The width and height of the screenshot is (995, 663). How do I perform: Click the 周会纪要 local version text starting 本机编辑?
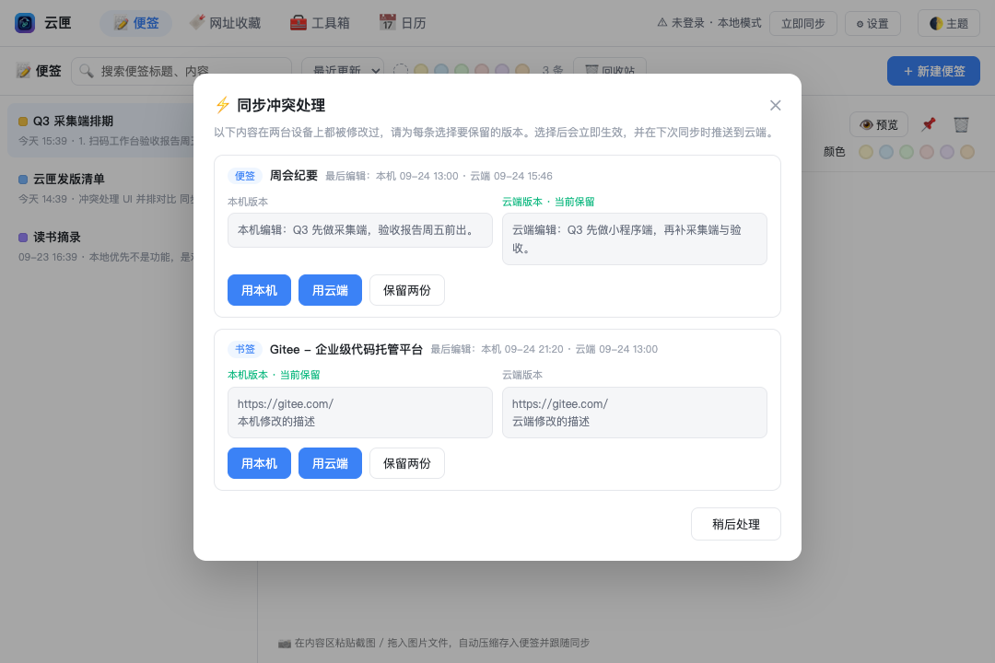click(x=360, y=230)
